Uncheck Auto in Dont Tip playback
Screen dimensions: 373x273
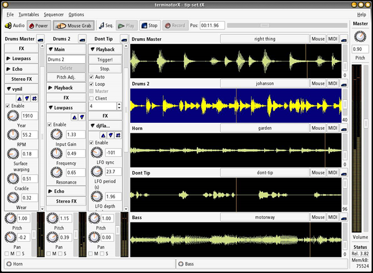click(91, 77)
